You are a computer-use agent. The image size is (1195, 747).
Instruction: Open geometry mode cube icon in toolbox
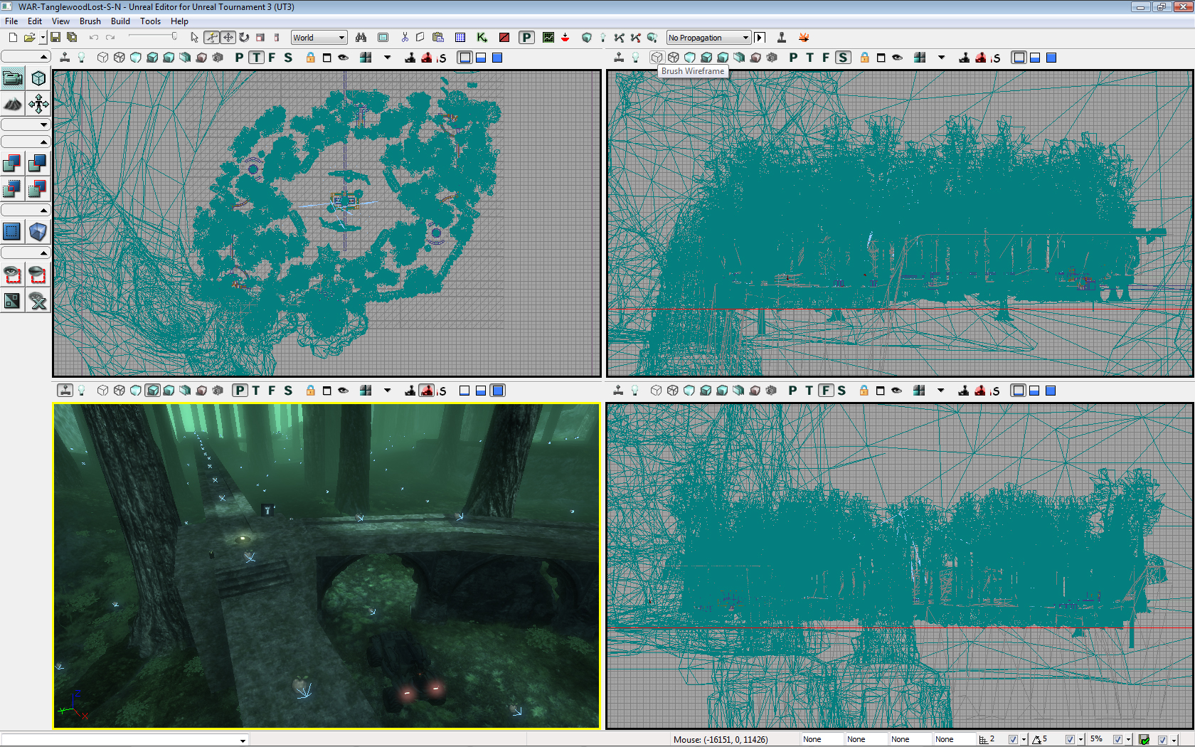pos(38,78)
